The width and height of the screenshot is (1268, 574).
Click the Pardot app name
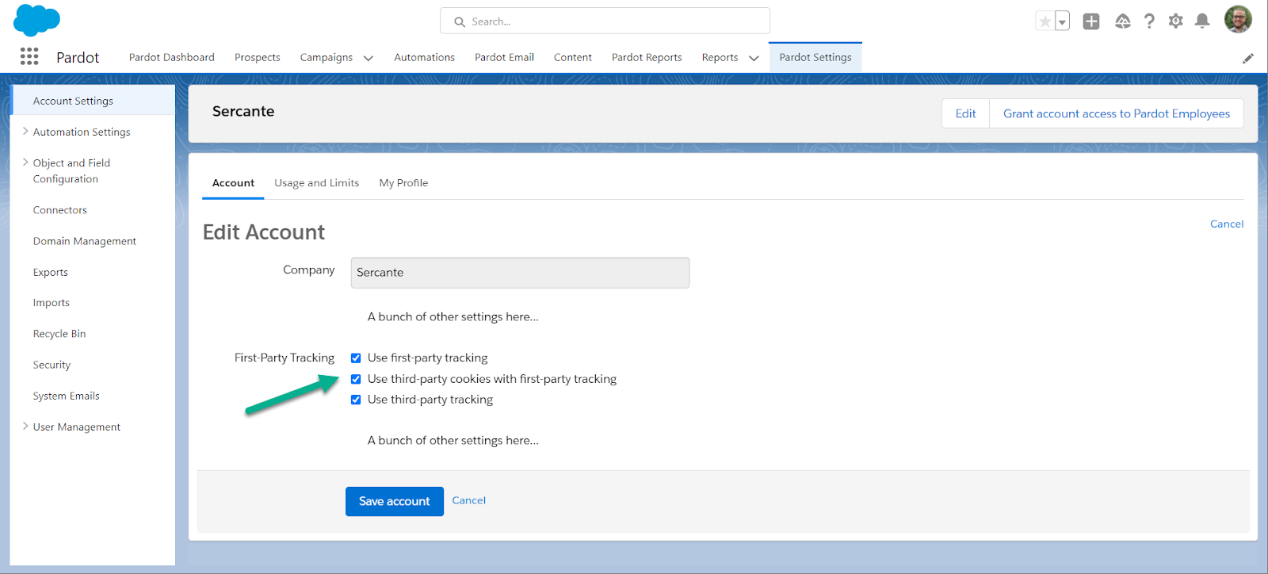pos(78,57)
